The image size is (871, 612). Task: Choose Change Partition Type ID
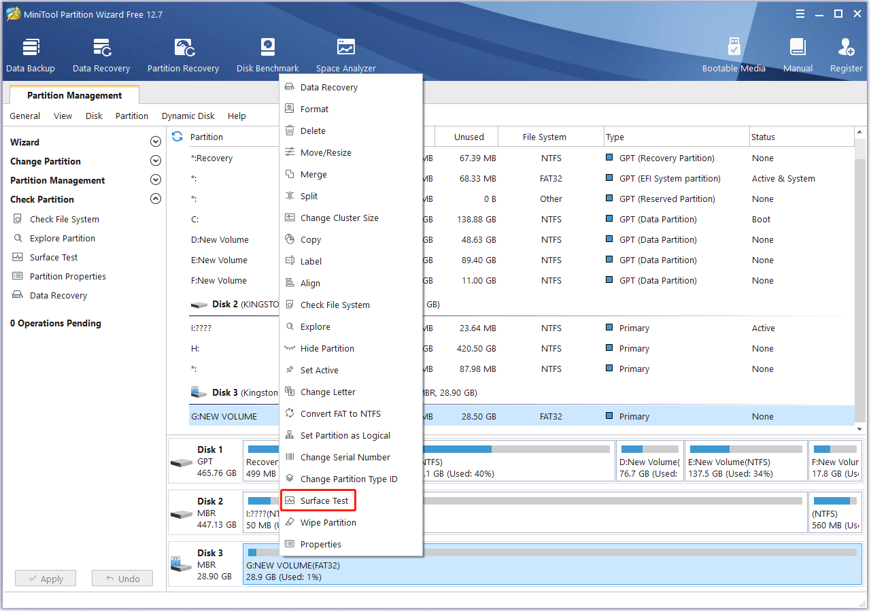click(351, 479)
